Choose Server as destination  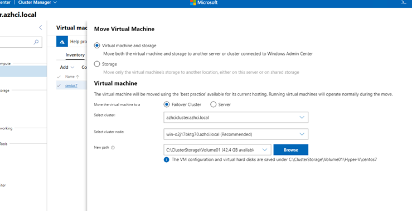pos(213,104)
